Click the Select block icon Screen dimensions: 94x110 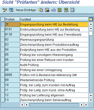point(66,10)
